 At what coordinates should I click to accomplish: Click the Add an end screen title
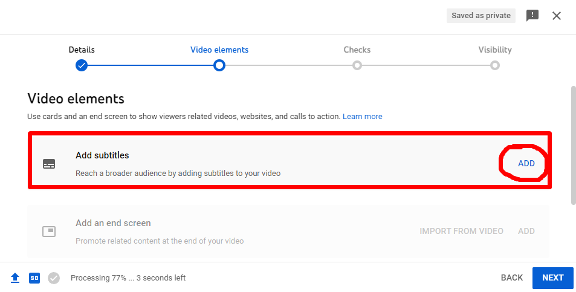113,223
